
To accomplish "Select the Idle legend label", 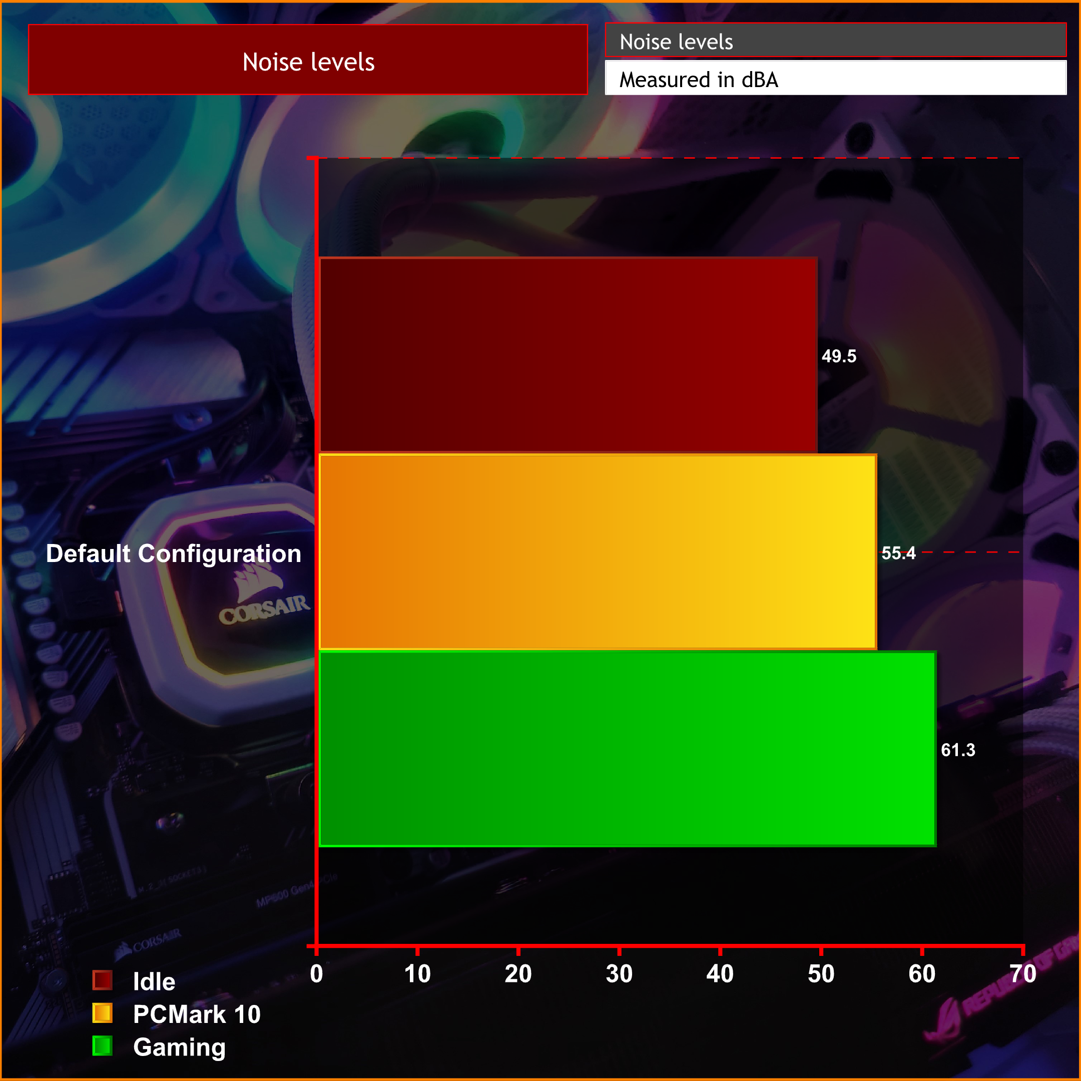I will (x=154, y=981).
